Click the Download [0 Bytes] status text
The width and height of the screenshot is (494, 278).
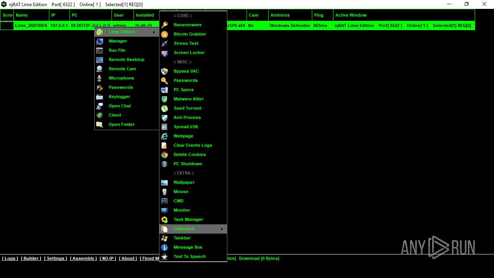(259, 258)
